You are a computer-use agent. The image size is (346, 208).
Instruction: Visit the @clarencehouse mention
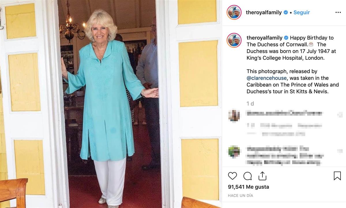(x=267, y=78)
